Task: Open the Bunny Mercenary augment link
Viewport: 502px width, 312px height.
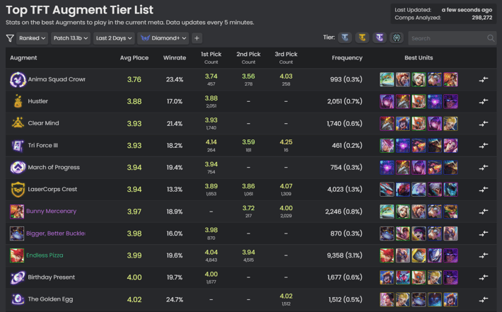Action: (51, 211)
